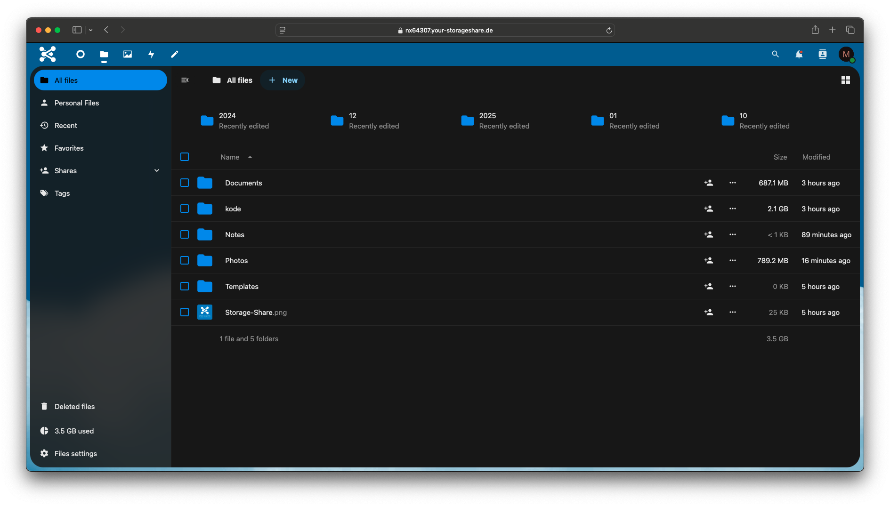Open the Dashboard circle icon
This screenshot has width=890, height=506.
coord(81,54)
